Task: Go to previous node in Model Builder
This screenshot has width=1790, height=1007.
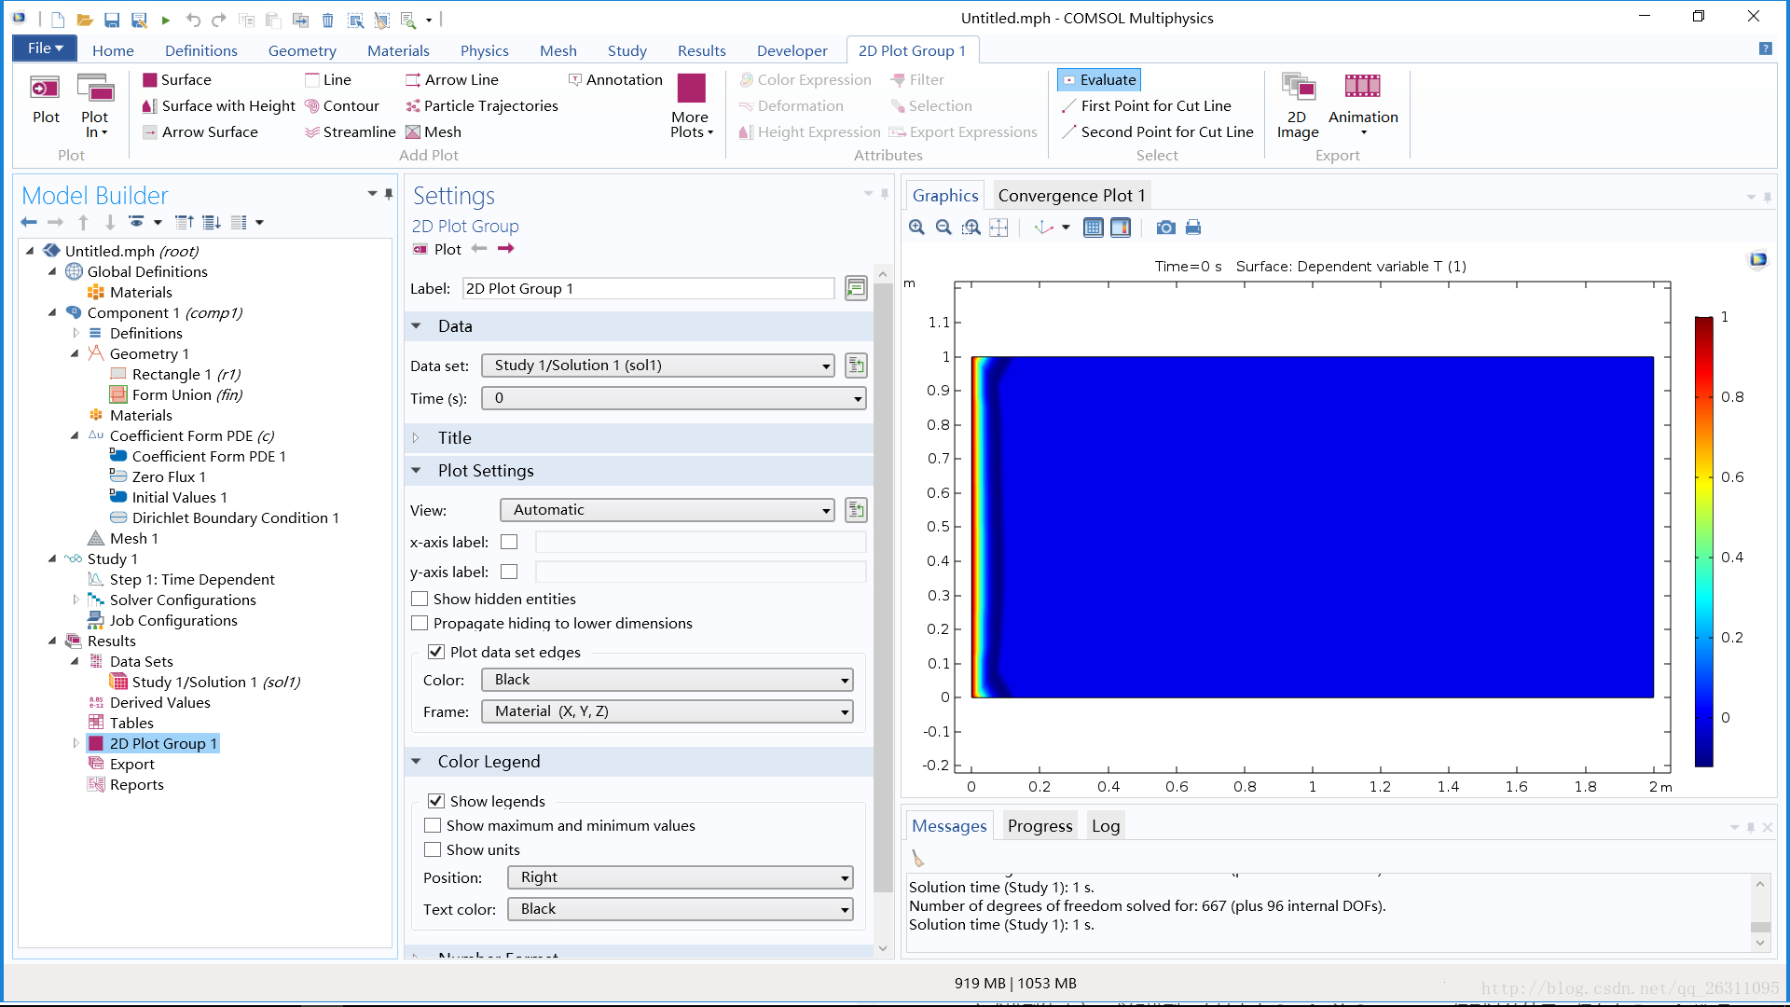Action: pos(29,222)
